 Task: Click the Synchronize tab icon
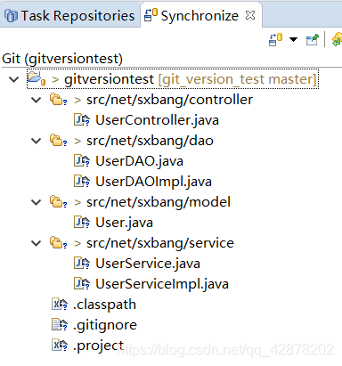151,15
